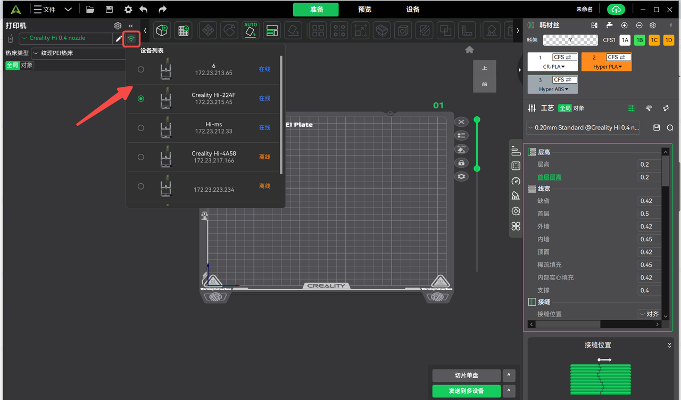Click the green cloud upload button
Viewport: 681px width, 400px height.
616,10
